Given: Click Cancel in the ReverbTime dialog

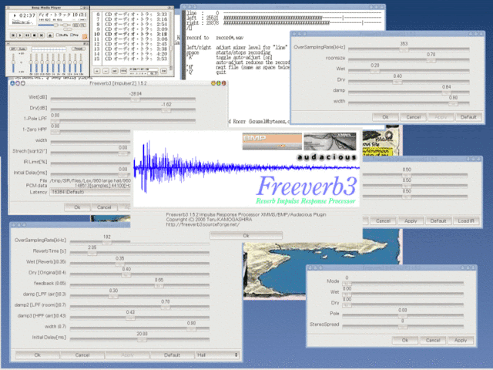Looking at the screenshot, I should 82,355.
